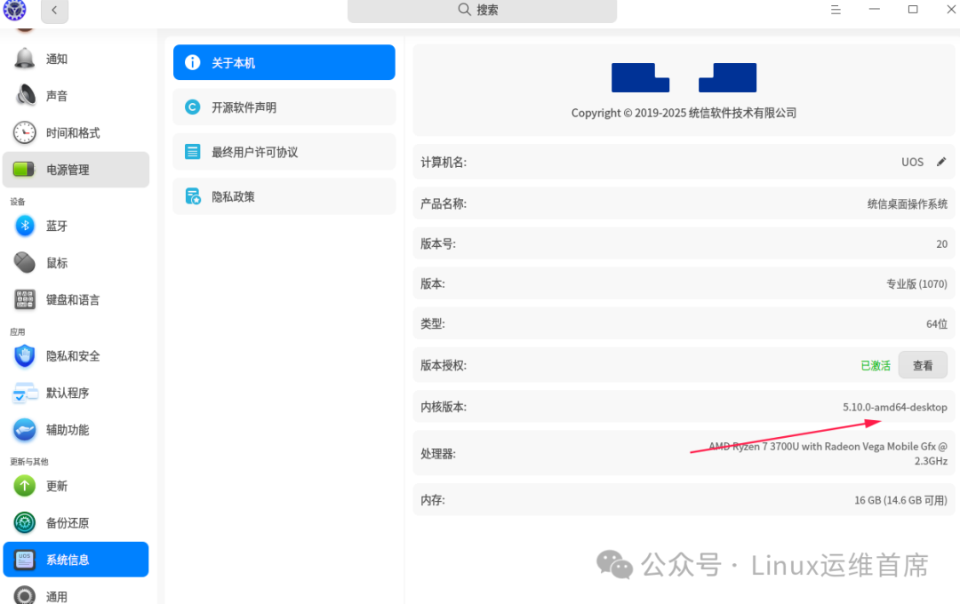Select the 隐私政策 section
The height and width of the screenshot is (604, 960).
click(x=284, y=195)
